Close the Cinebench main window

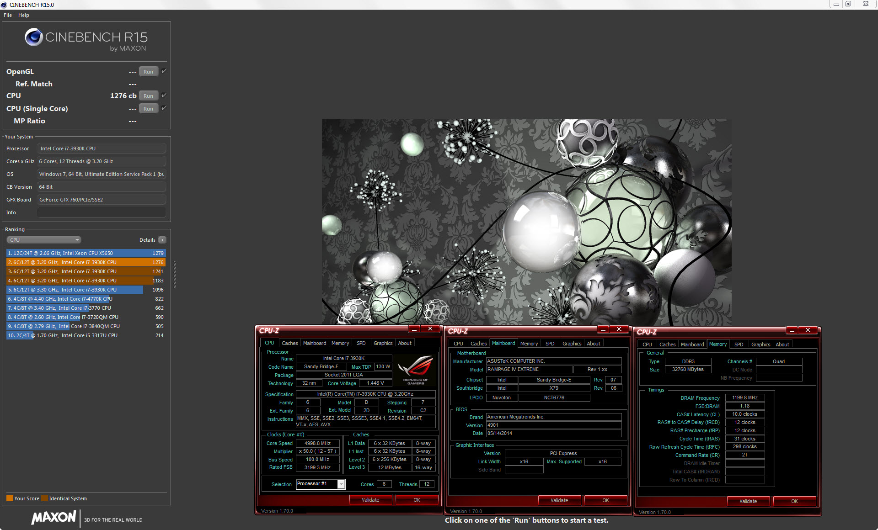866,4
